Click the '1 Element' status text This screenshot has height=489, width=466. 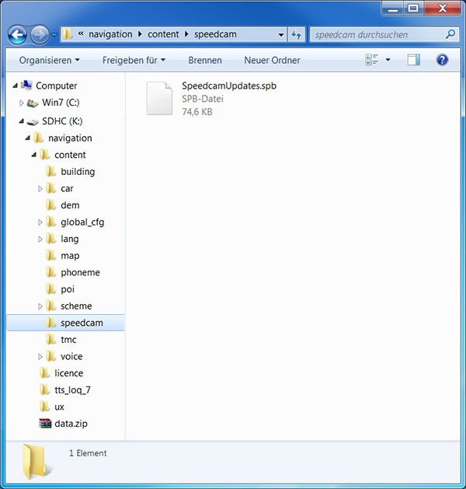tap(88, 453)
